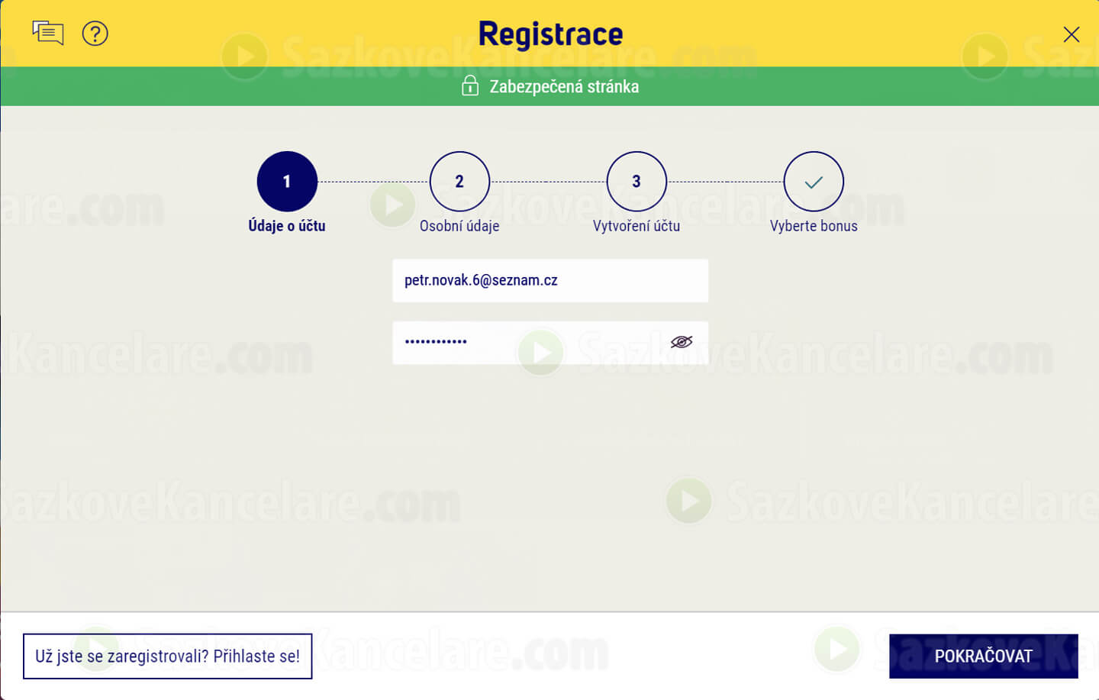Image resolution: width=1099 pixels, height=700 pixels.
Task: Click the help question mark icon
Action: click(x=95, y=34)
